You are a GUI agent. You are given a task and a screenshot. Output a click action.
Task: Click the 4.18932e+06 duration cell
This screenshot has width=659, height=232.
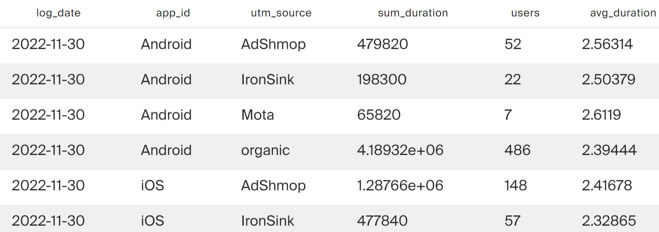pyautogui.click(x=400, y=150)
